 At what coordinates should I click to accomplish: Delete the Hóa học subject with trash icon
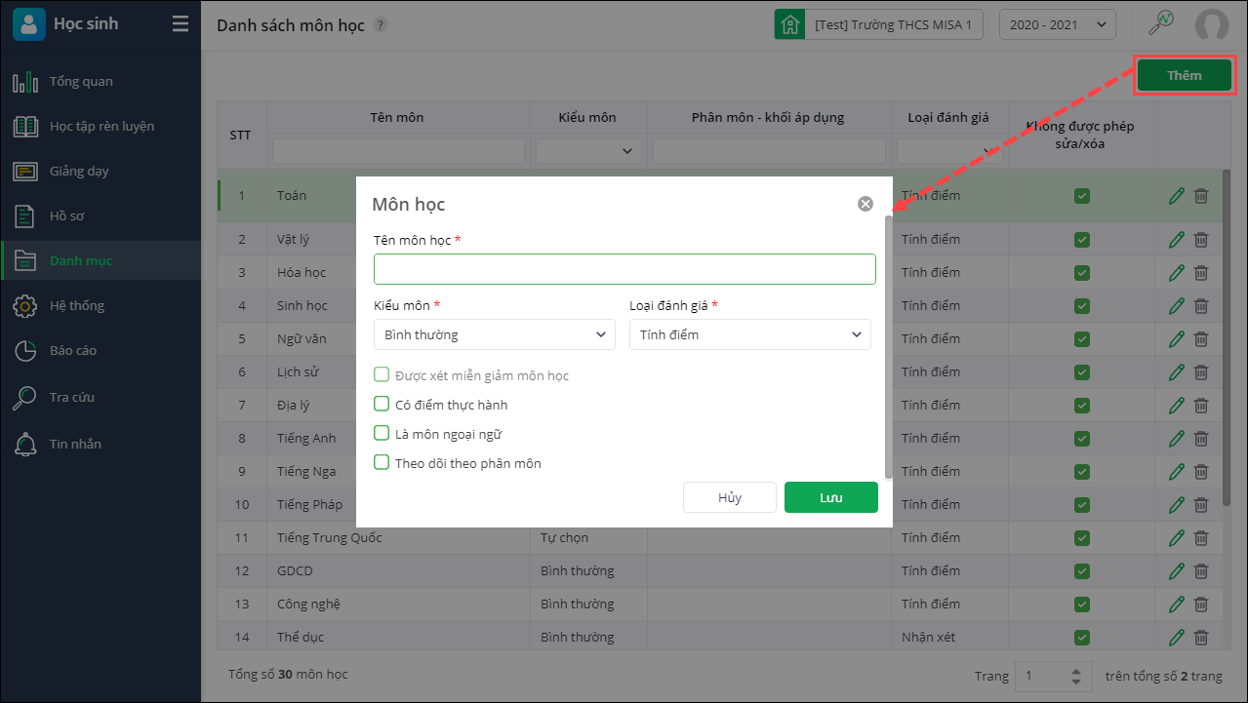click(x=1201, y=273)
